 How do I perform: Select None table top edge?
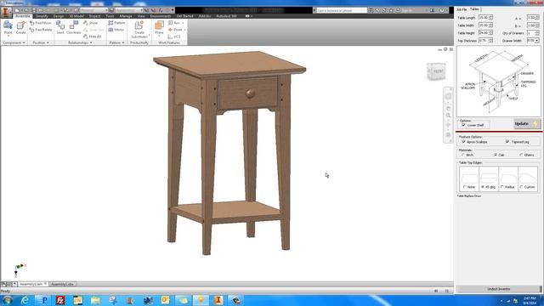click(x=465, y=187)
